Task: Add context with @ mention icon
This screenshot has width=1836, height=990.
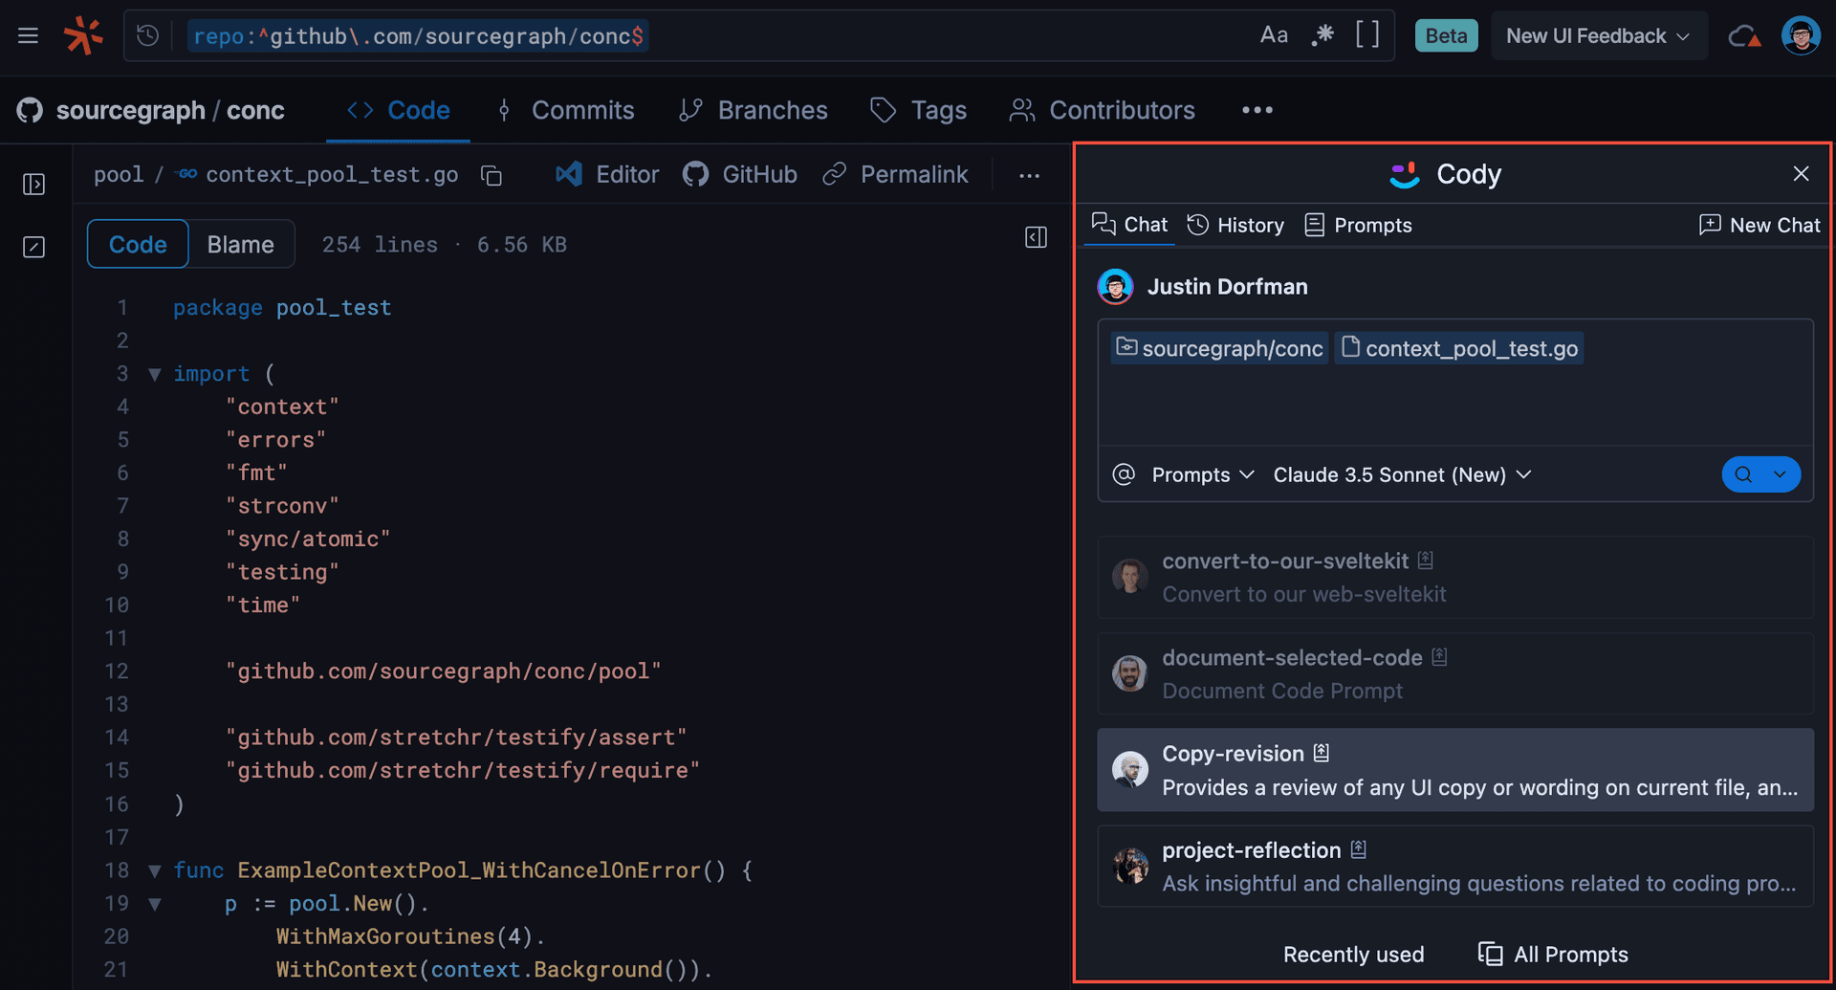Action: tap(1124, 474)
